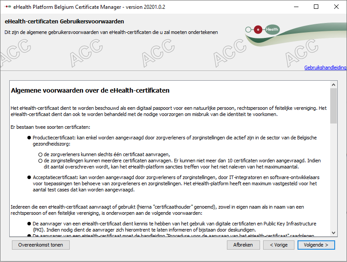Click the Volgende > button
The image size is (347, 262).
(x=316, y=245)
